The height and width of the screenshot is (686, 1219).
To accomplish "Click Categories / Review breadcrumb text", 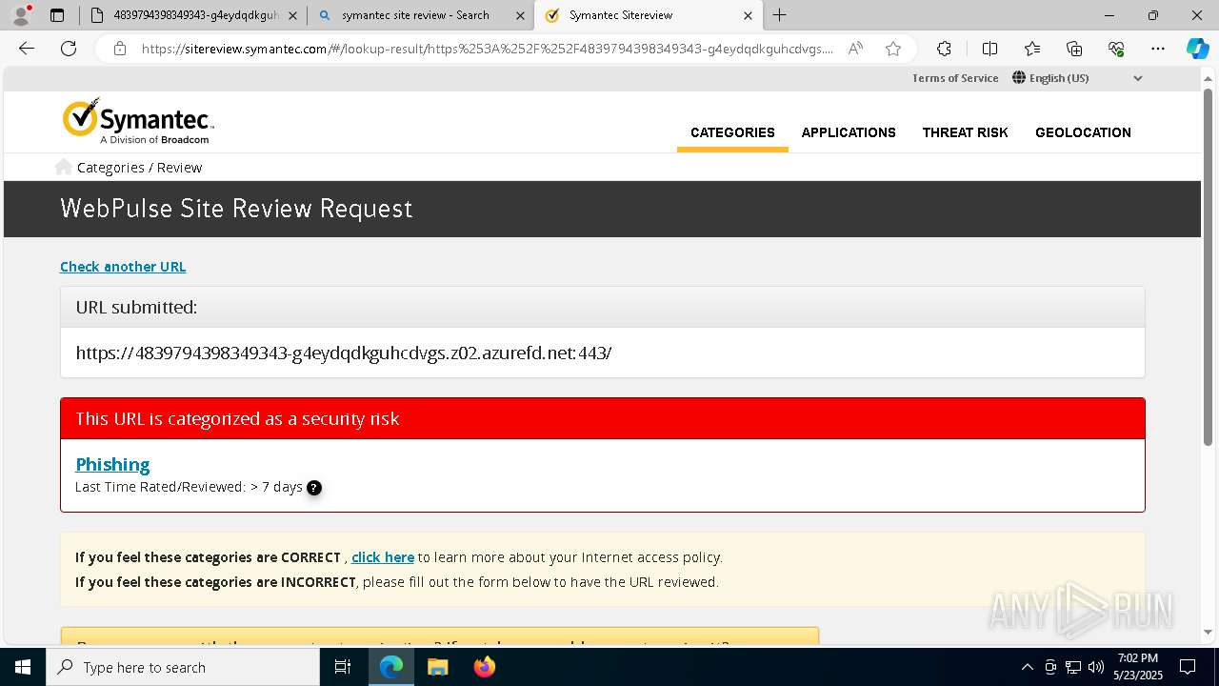I will pos(139,168).
